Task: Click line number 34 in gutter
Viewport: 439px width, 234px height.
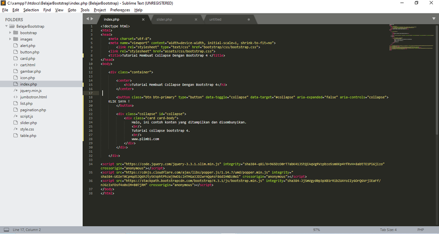Action: (91, 164)
